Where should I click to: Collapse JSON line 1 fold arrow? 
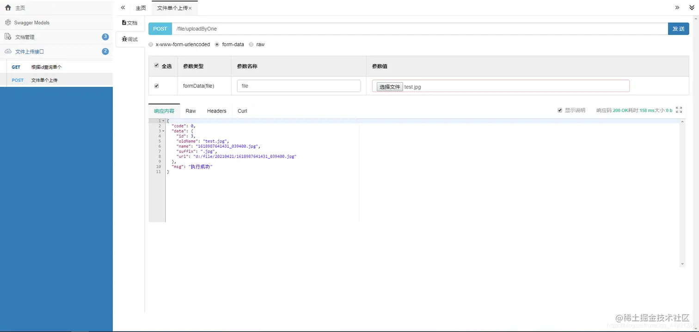[x=163, y=121]
